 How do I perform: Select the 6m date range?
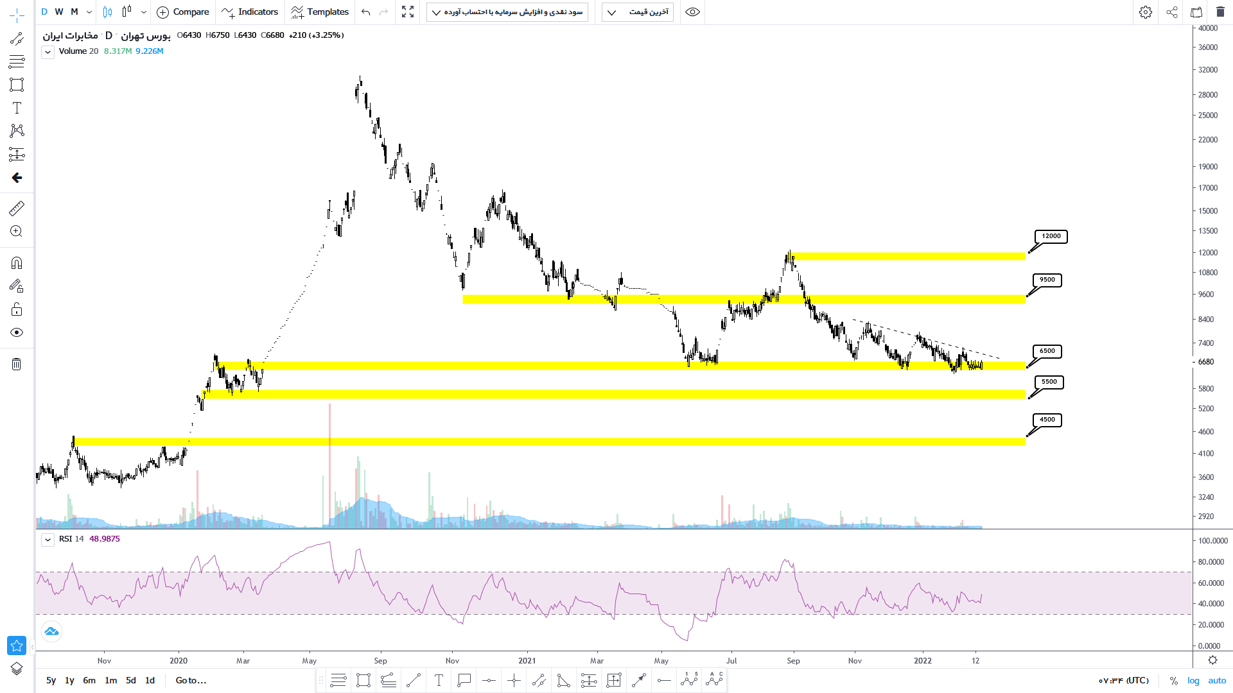click(x=89, y=680)
